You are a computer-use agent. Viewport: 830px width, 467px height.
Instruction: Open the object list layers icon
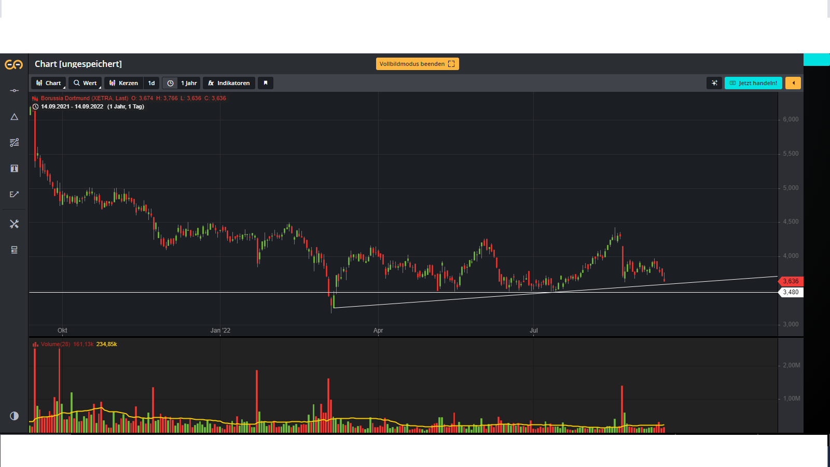[x=14, y=250]
